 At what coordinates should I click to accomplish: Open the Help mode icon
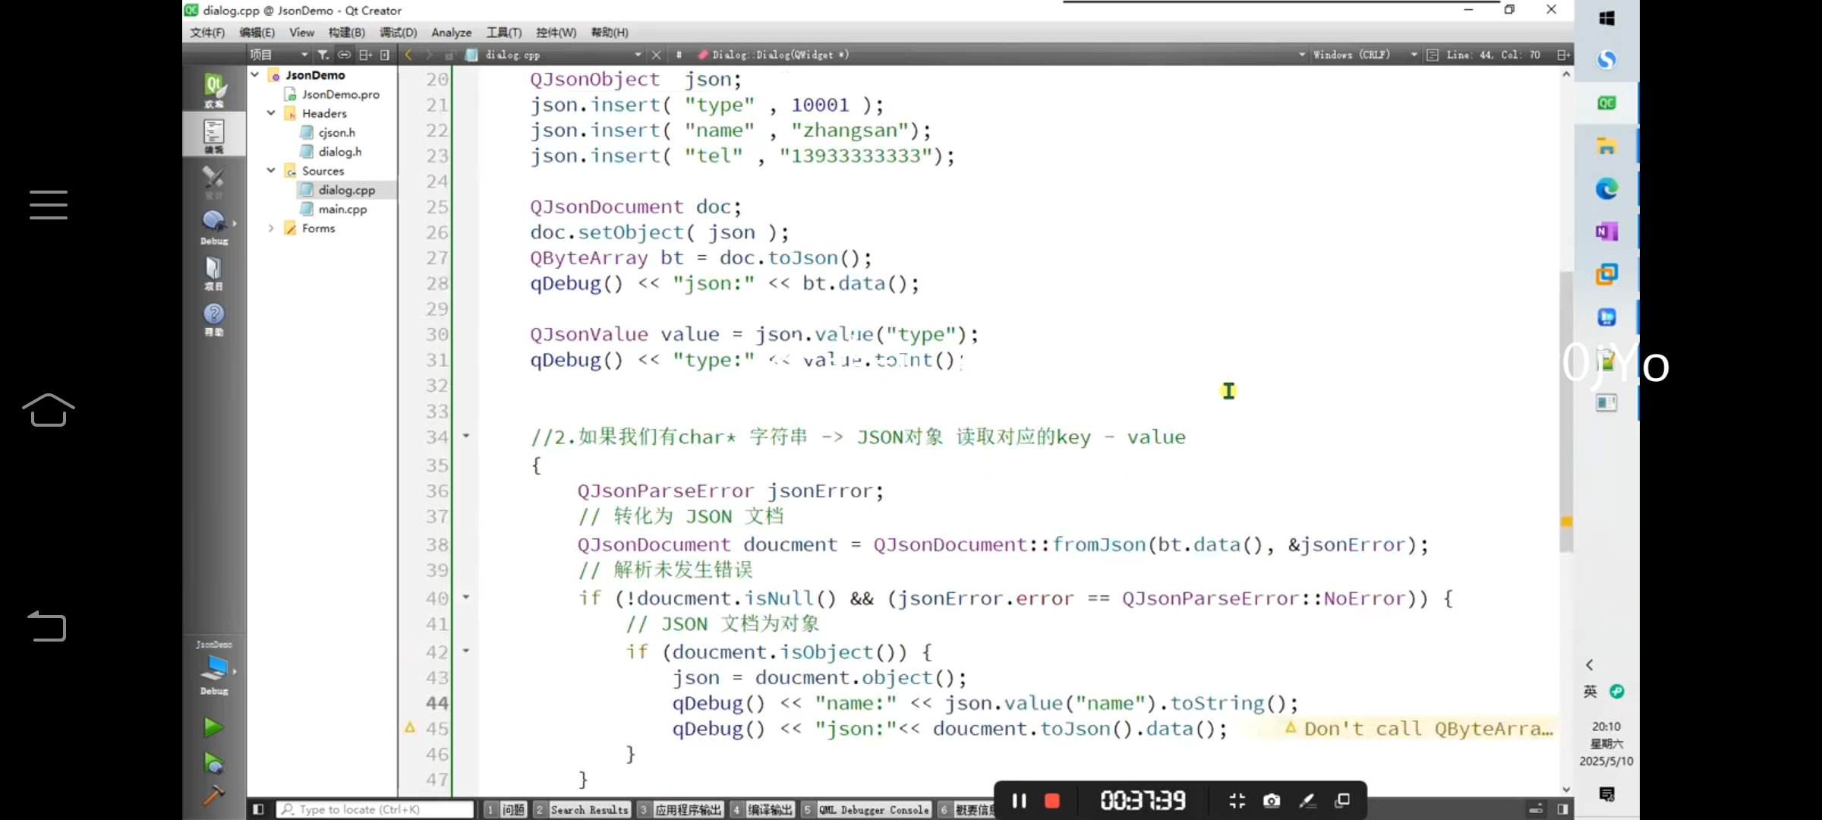[x=214, y=319]
